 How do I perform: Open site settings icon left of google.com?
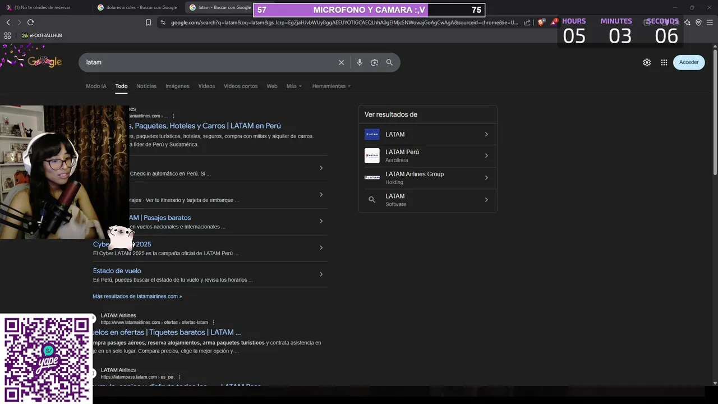(163, 22)
